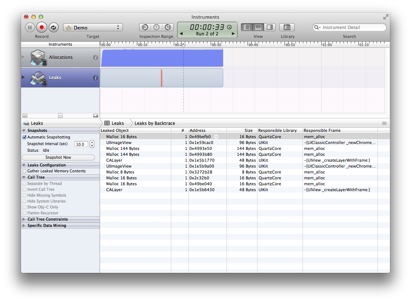Open the Library panel icon
Image resolution: width=411 pixels, height=302 pixels.
tap(287, 27)
